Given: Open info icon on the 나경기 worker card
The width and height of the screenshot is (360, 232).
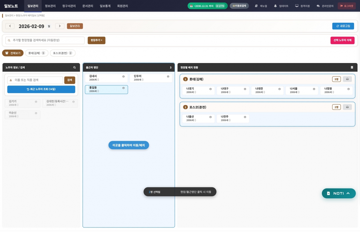Looking at the screenshot, I should [x=210, y=89].
